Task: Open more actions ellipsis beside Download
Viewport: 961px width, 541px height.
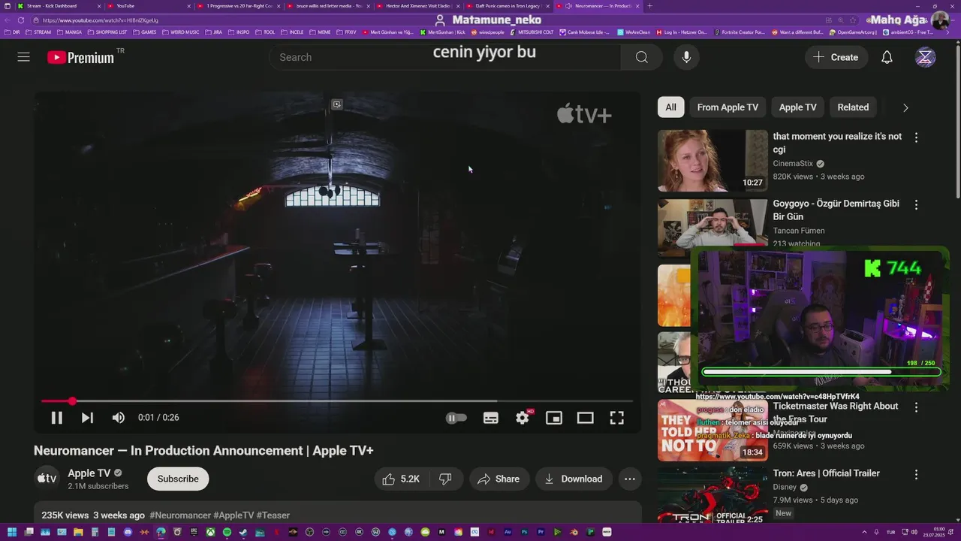Action: tap(630, 479)
